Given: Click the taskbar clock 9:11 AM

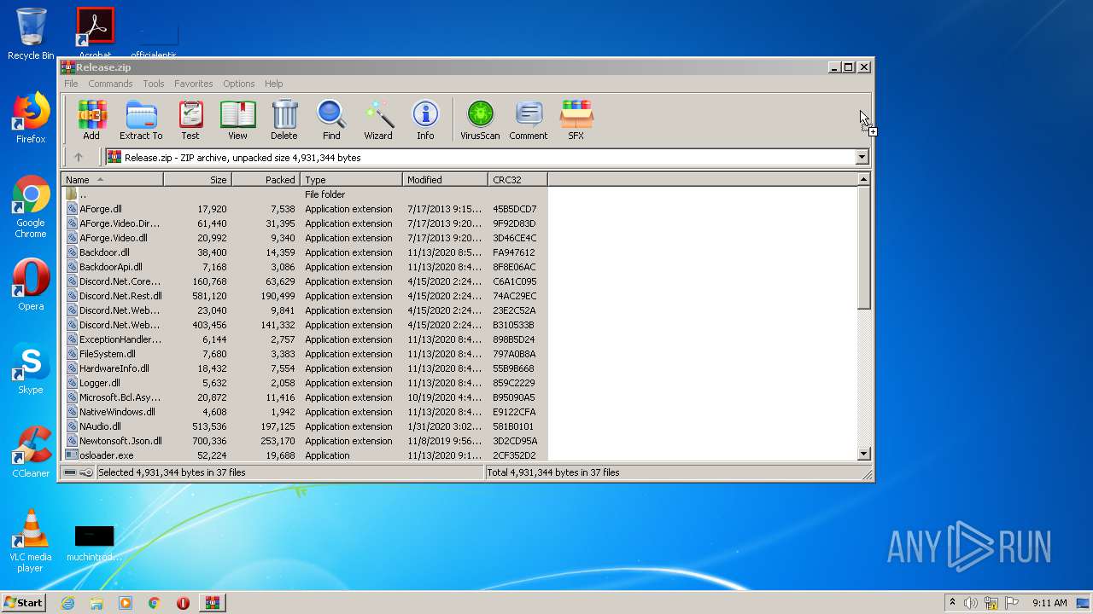Looking at the screenshot, I should pos(1049,603).
